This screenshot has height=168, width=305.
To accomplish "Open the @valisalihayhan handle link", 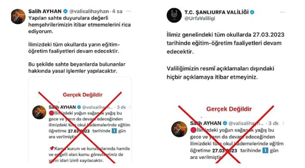I will (x=89, y=11).
